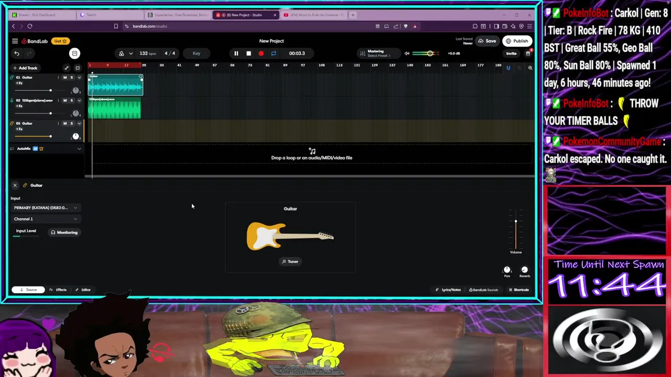Open the BandLab Sounds tab
The width and height of the screenshot is (671, 377).
483,290
